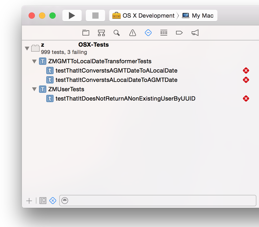Screen dimensions: 259x227
Task: Open the OS X Development scheme menu
Action: [143, 16]
